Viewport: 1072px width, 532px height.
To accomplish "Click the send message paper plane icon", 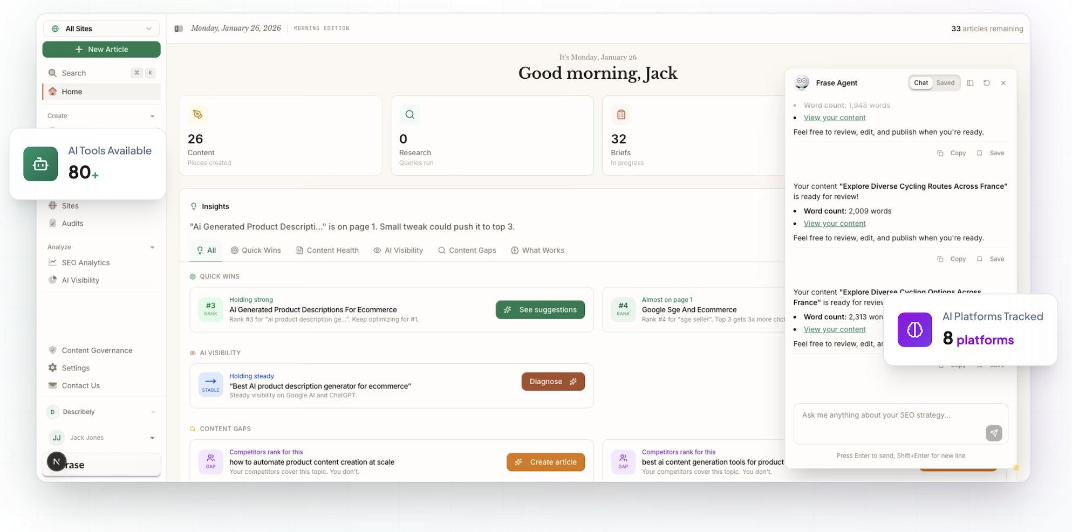I will pos(993,433).
